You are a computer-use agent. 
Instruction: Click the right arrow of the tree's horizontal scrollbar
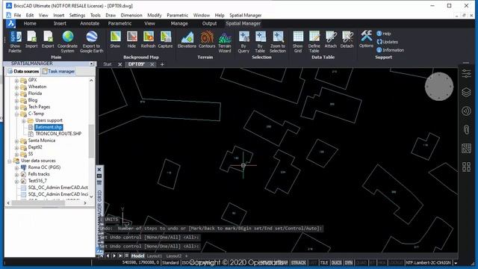(84, 202)
